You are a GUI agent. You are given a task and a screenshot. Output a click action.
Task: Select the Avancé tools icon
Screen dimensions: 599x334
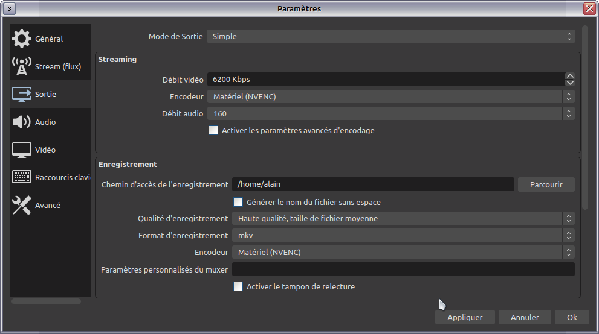tap(22, 205)
